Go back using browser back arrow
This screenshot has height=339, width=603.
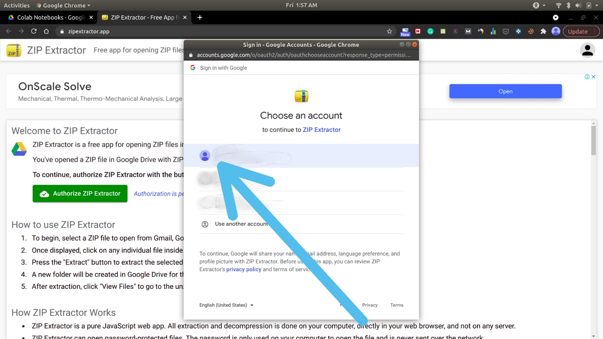point(9,31)
